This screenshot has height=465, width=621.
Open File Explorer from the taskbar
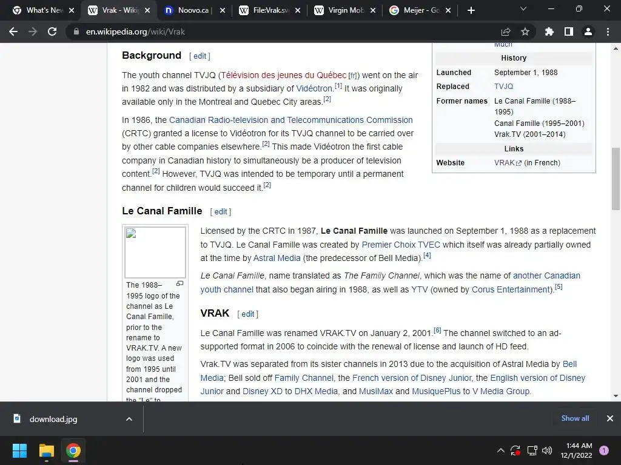tap(46, 450)
